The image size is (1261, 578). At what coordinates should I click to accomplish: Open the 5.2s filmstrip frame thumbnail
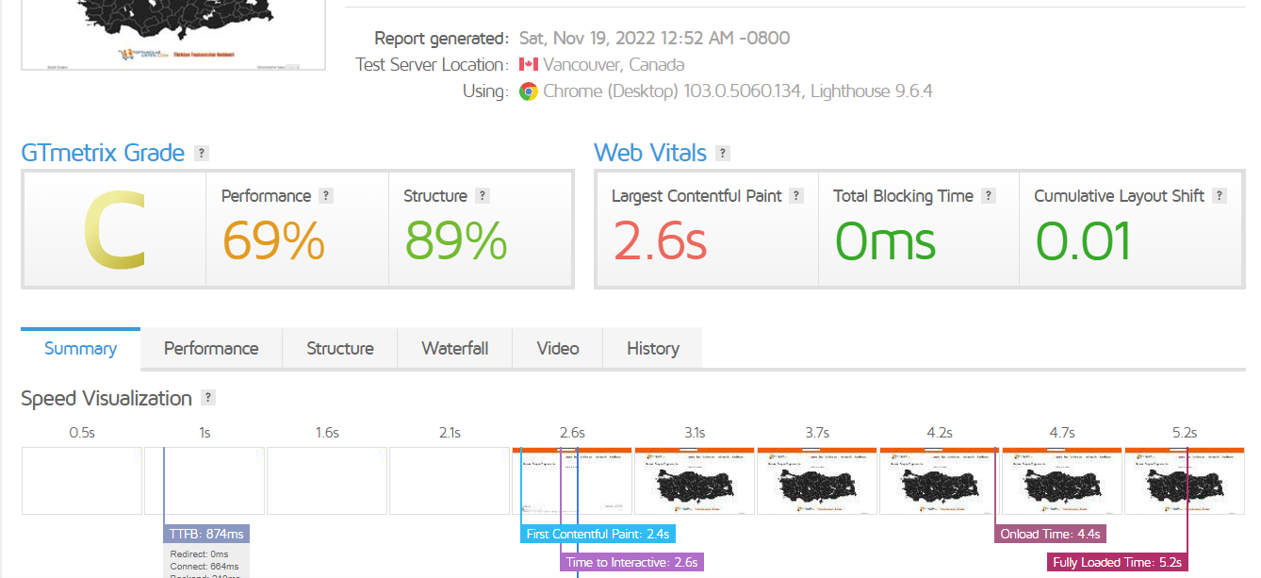[1185, 481]
